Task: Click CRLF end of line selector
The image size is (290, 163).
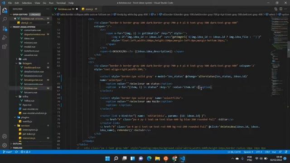Action: [x=267, y=152]
